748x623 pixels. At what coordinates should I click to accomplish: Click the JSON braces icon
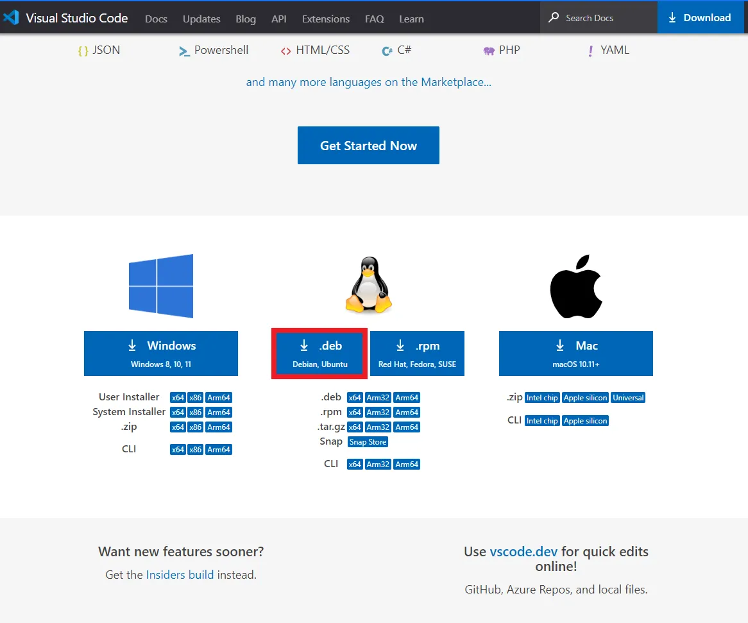pos(83,51)
